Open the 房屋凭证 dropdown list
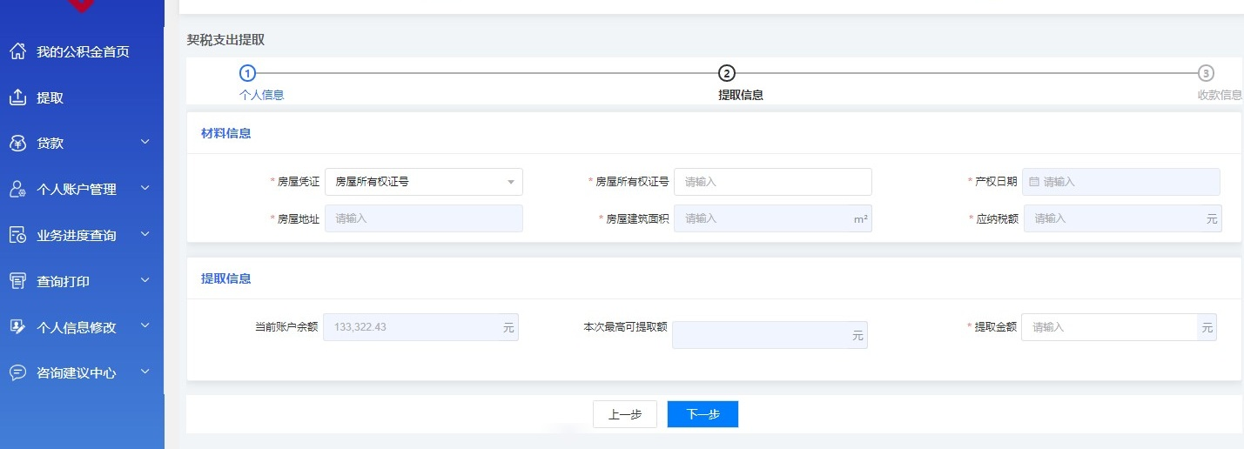 click(423, 182)
